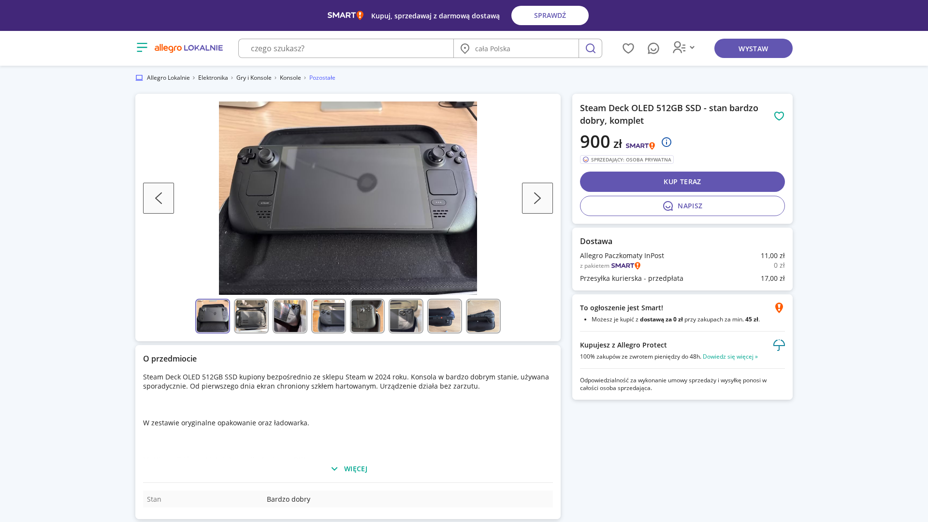Open the hamburger categories menu
Viewport: 928px width, 522px height.
coord(142,47)
